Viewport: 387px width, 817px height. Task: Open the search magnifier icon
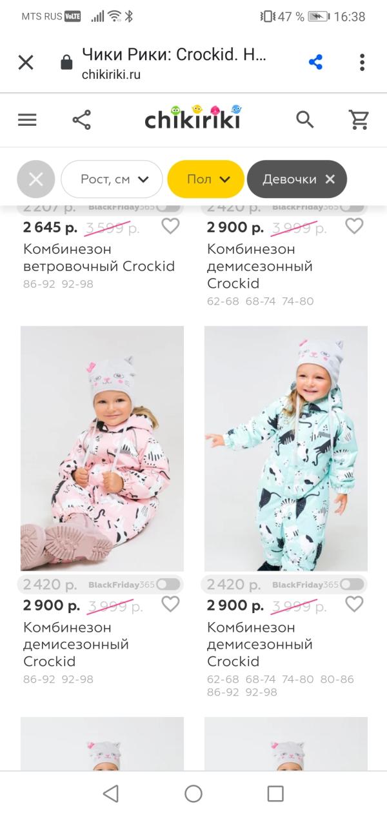tap(304, 119)
